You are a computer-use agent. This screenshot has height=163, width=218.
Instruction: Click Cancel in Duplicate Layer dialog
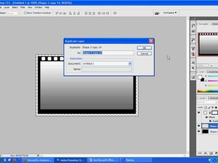pyautogui.click(x=144, y=53)
